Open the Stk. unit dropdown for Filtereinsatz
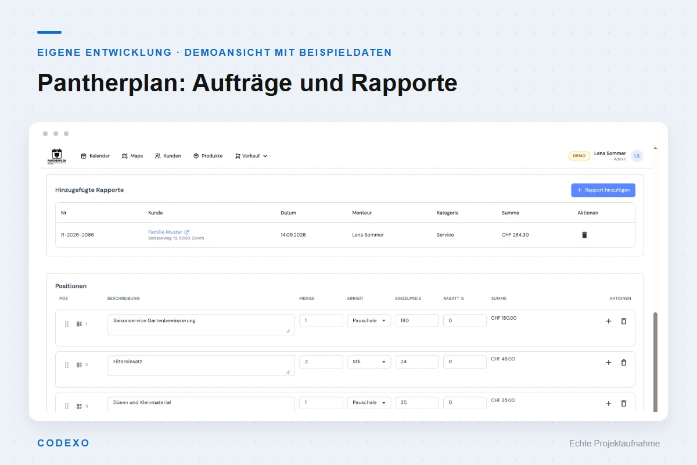 tap(369, 362)
